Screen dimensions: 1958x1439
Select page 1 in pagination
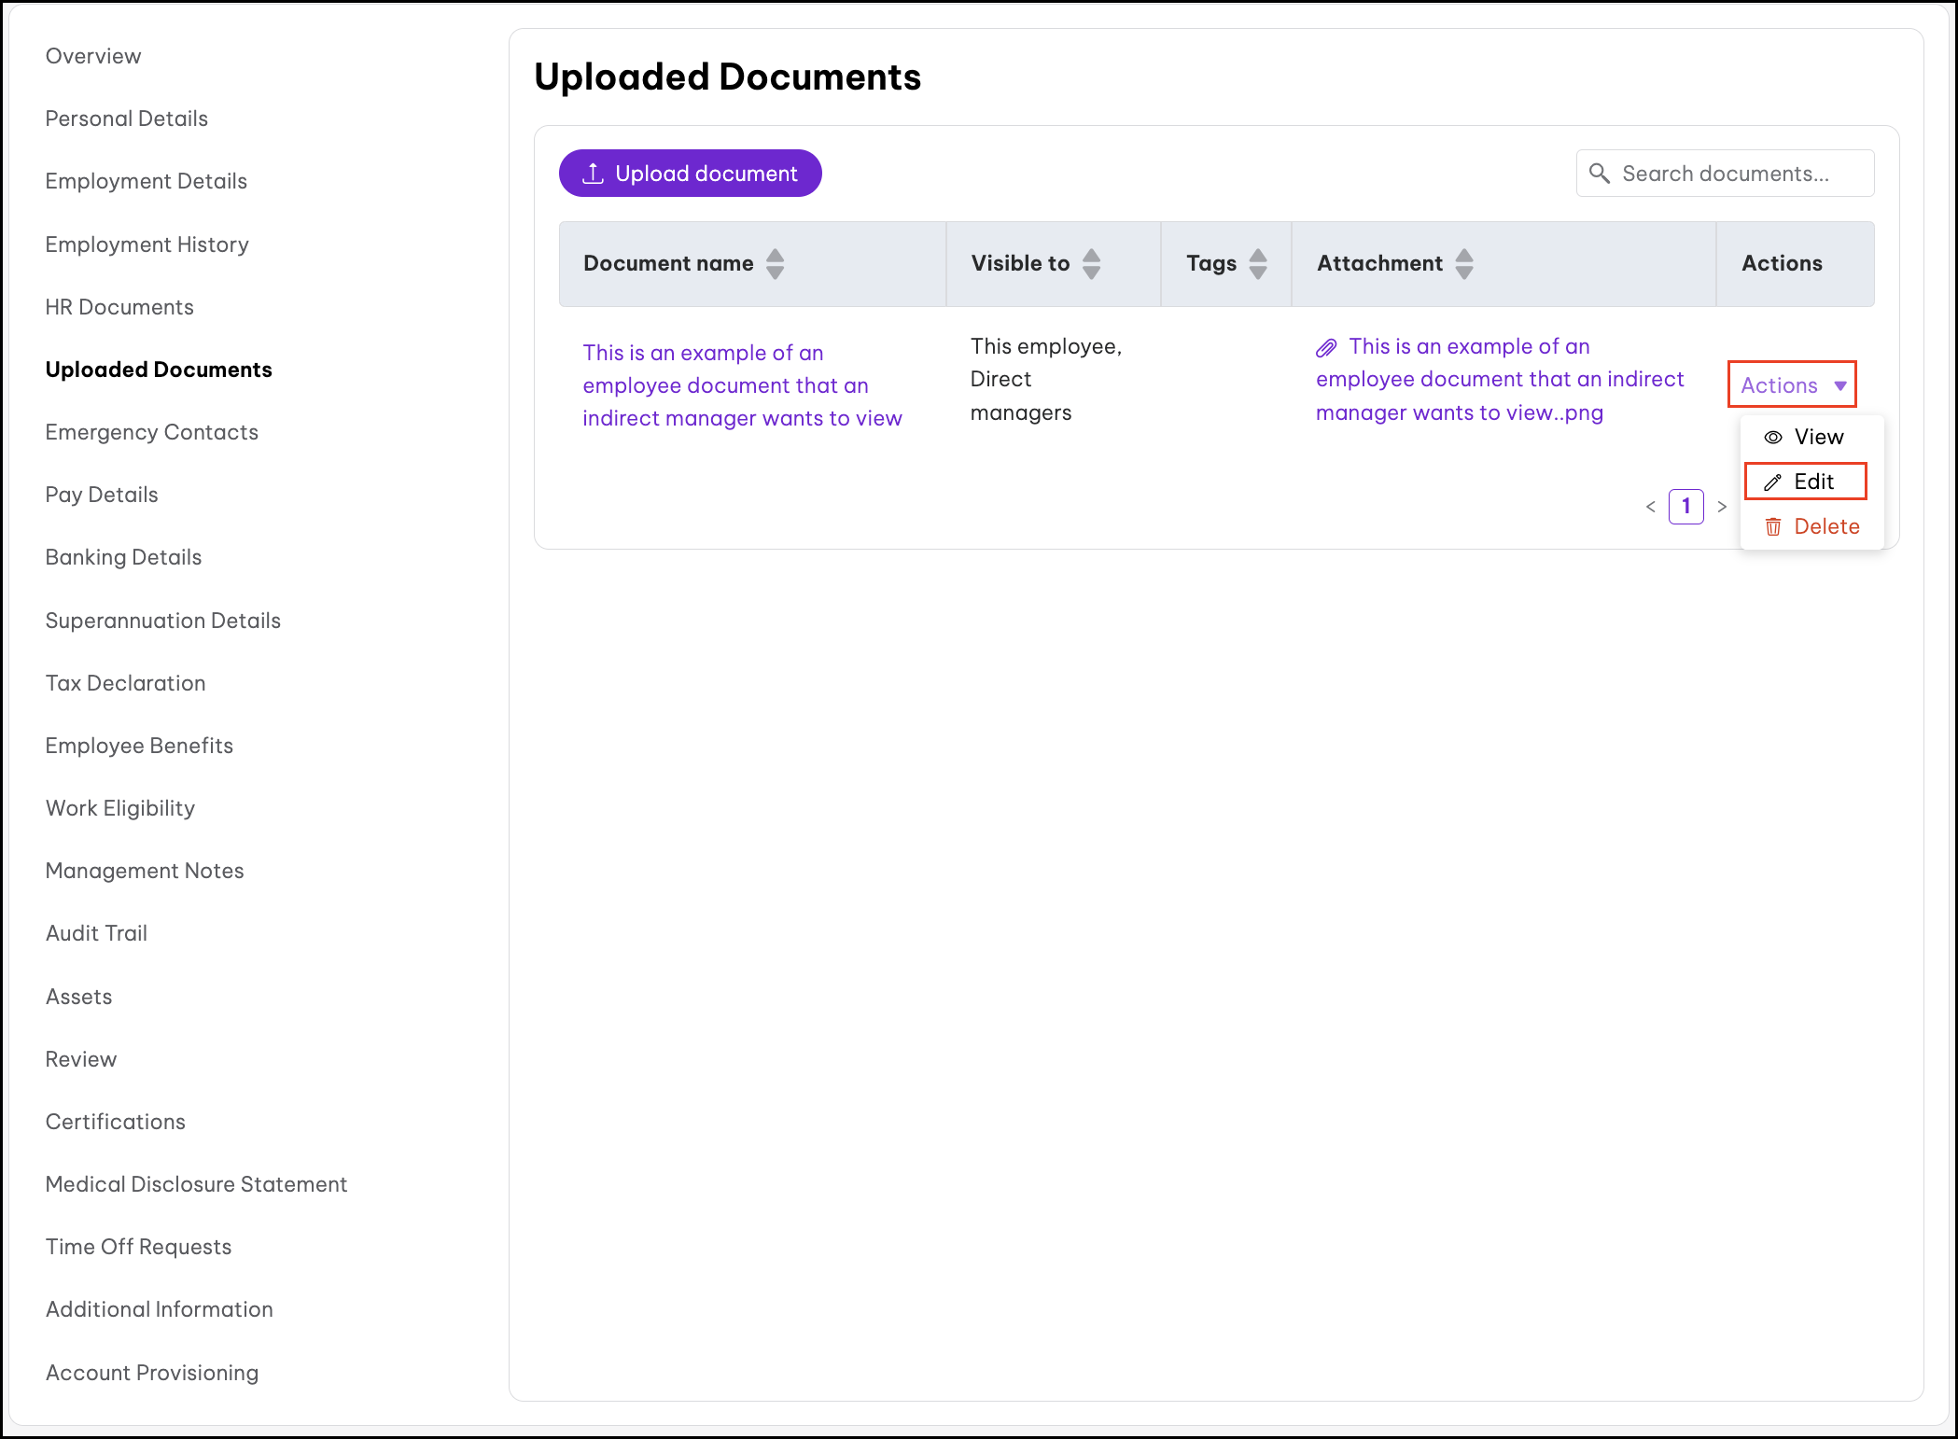click(1685, 507)
